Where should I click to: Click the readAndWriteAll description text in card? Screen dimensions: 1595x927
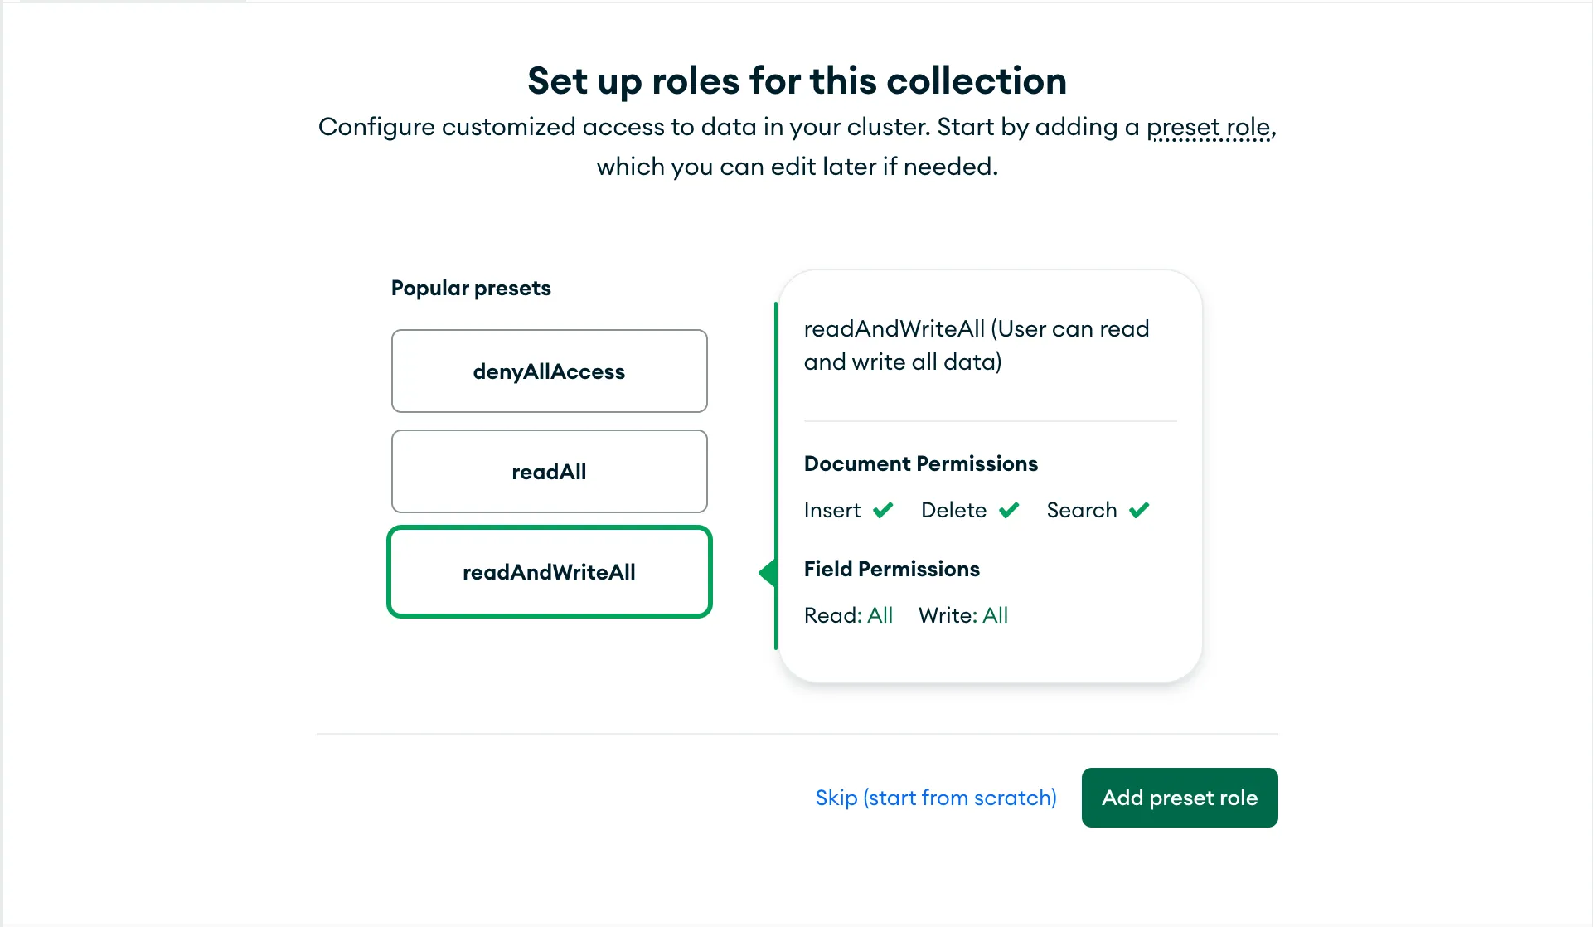(x=976, y=346)
